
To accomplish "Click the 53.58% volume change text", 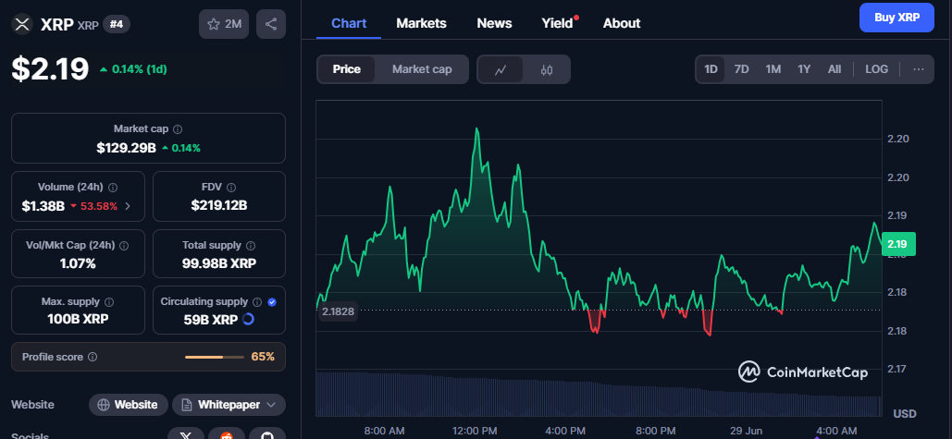I will click(99, 206).
